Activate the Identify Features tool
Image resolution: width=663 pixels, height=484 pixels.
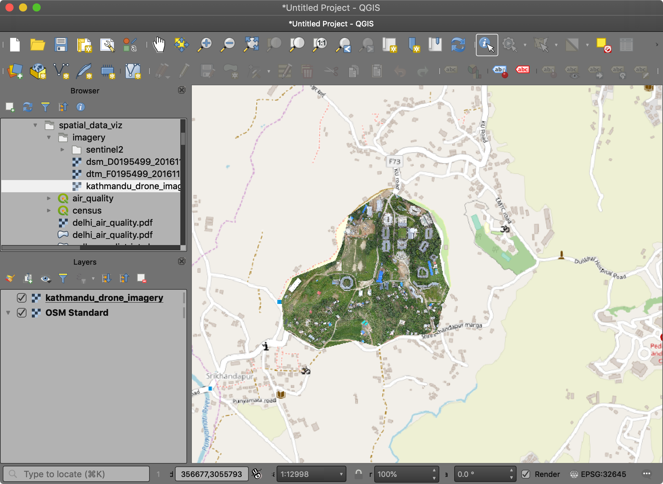pos(486,45)
